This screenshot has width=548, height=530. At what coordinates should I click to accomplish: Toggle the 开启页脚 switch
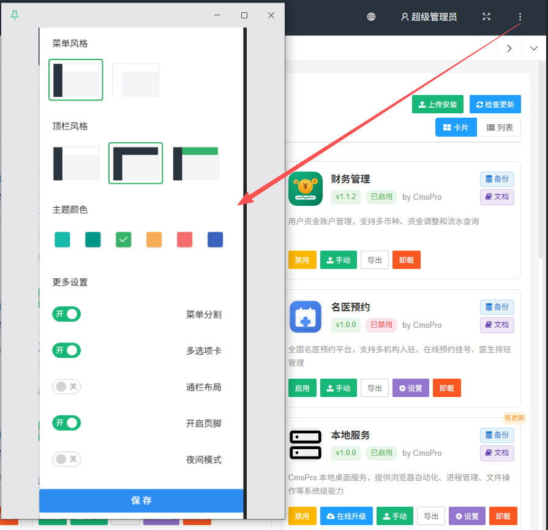coord(66,423)
